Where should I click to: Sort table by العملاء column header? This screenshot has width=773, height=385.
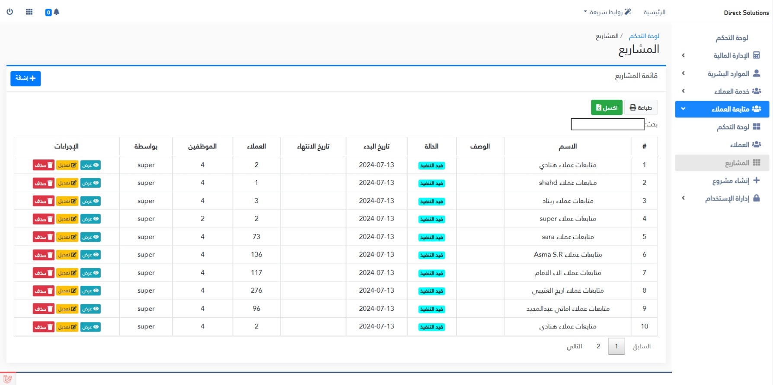(256, 146)
